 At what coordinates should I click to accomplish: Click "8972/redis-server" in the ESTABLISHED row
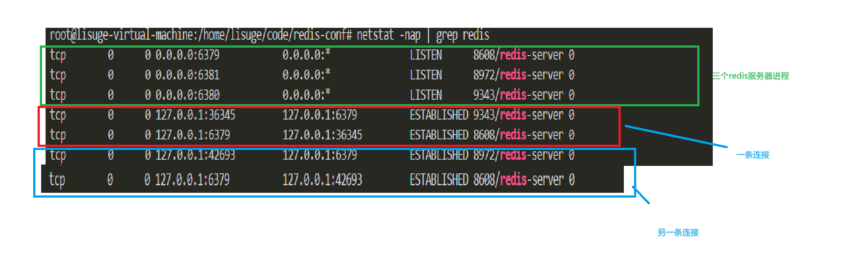(518, 155)
